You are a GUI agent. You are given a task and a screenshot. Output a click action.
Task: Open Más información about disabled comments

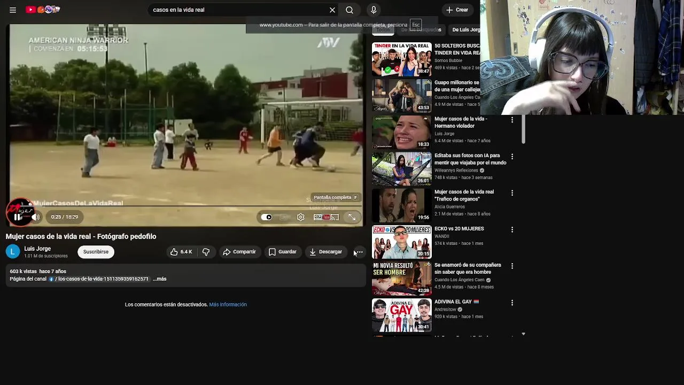click(228, 305)
